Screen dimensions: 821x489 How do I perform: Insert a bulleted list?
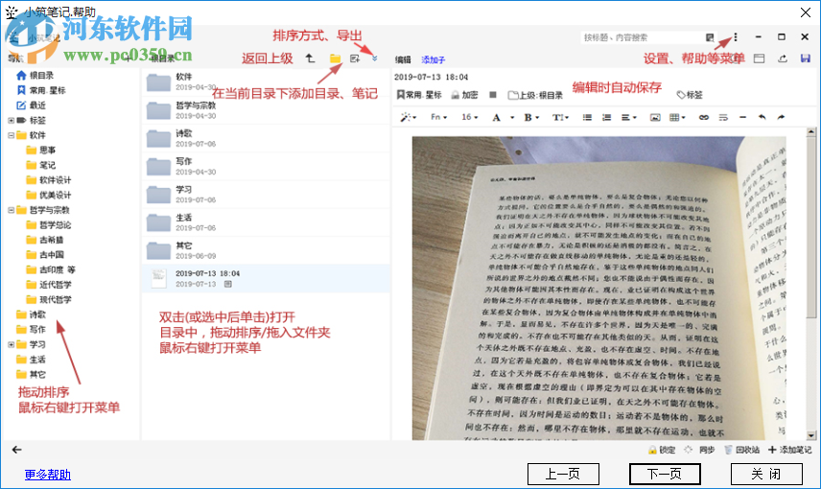click(587, 117)
